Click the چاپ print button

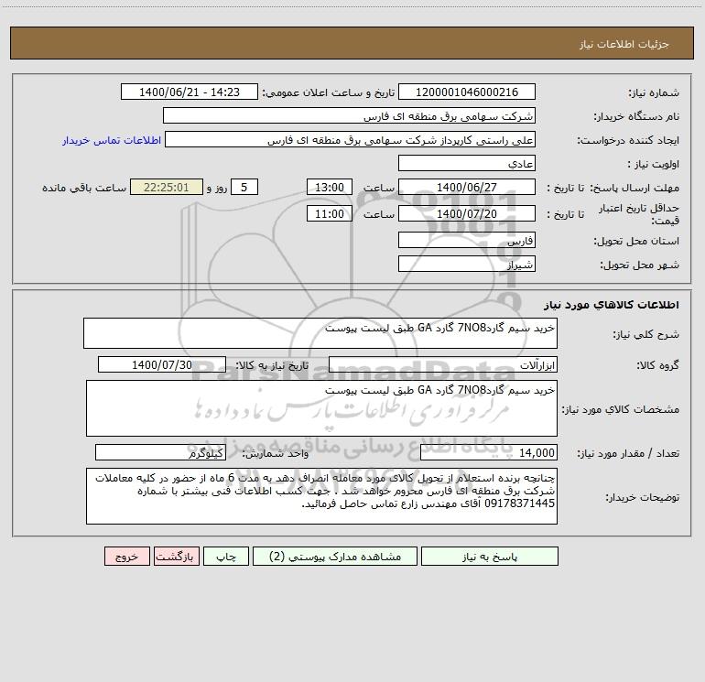coord(226,556)
